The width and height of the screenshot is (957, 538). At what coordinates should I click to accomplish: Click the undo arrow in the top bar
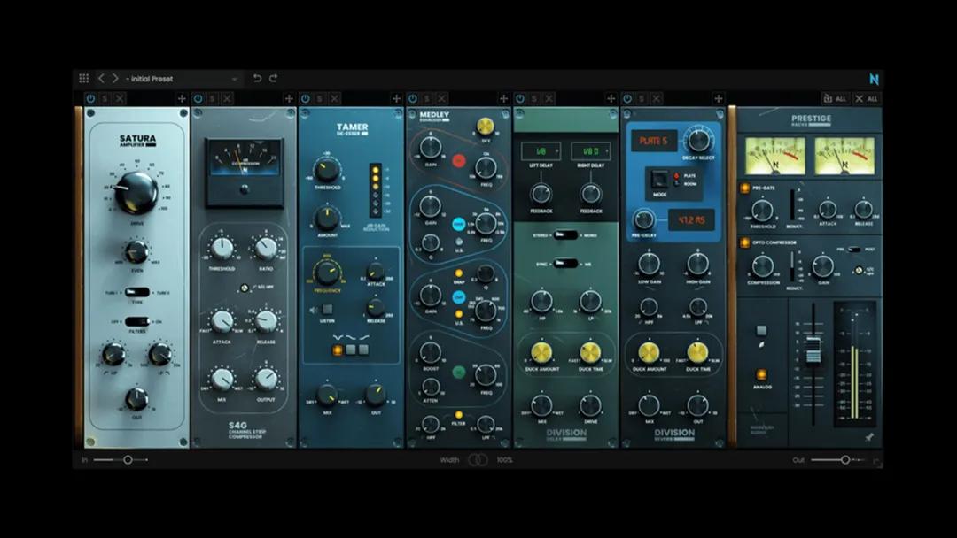[x=259, y=79]
